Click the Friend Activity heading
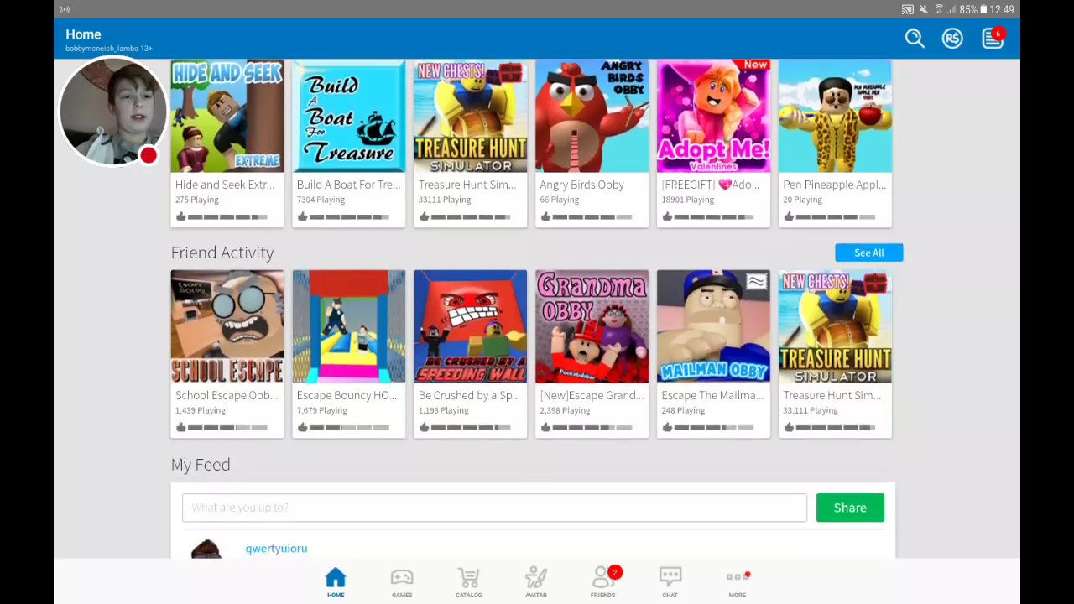The image size is (1074, 604). pyautogui.click(x=222, y=253)
